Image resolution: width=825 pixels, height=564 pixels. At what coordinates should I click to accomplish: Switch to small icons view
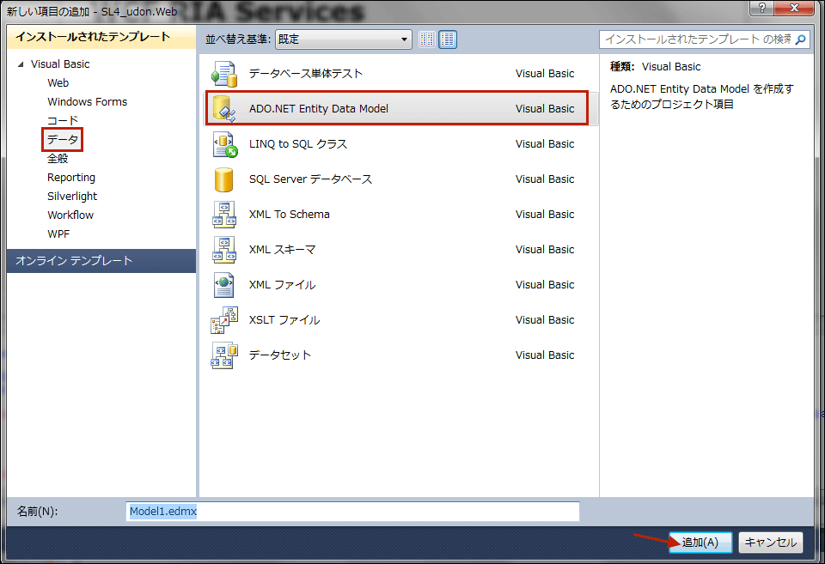(427, 39)
